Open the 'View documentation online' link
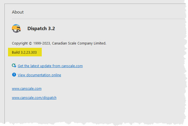Image resolution: width=188 pixels, height=126 pixels. click(x=39, y=75)
